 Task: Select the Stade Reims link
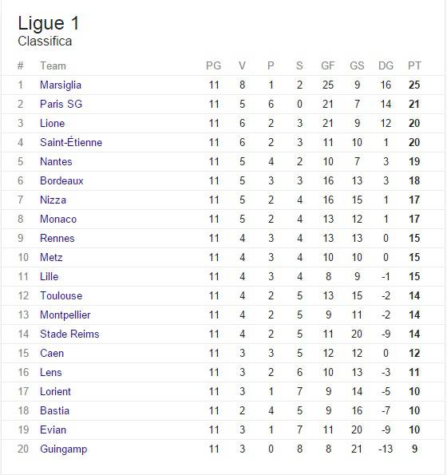(69, 334)
